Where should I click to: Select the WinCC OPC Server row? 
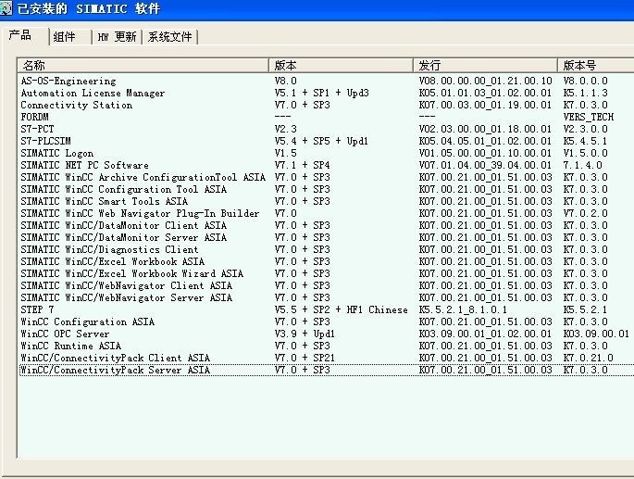[x=65, y=334]
